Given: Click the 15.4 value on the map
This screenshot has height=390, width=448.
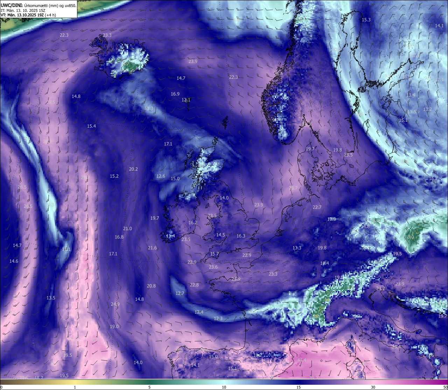Looking at the screenshot, I should tap(91, 126).
